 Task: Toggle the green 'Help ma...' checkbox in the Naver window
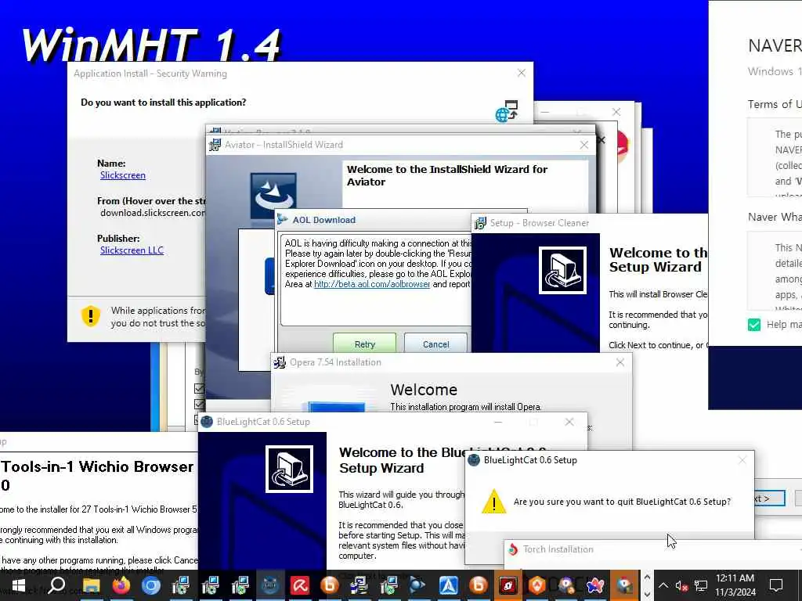coord(754,325)
